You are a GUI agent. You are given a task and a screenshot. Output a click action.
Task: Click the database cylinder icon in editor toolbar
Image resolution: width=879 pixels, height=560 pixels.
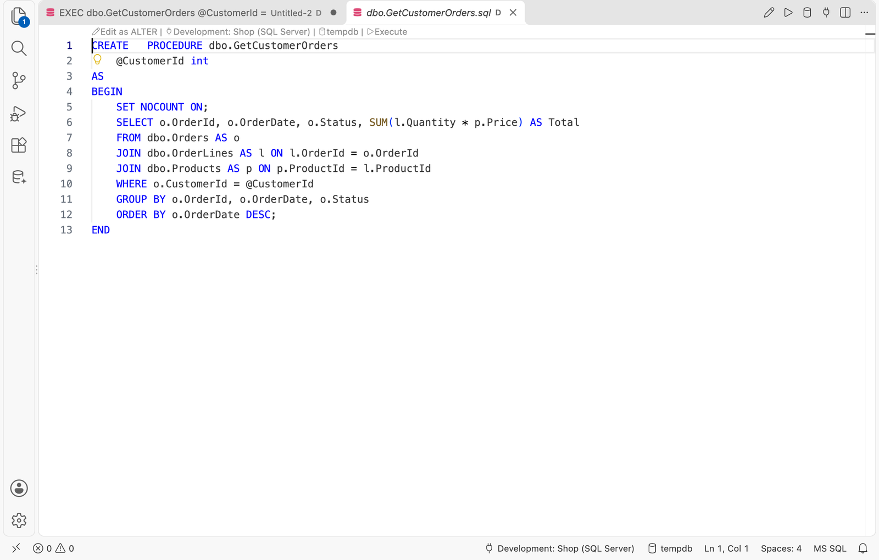[807, 13]
